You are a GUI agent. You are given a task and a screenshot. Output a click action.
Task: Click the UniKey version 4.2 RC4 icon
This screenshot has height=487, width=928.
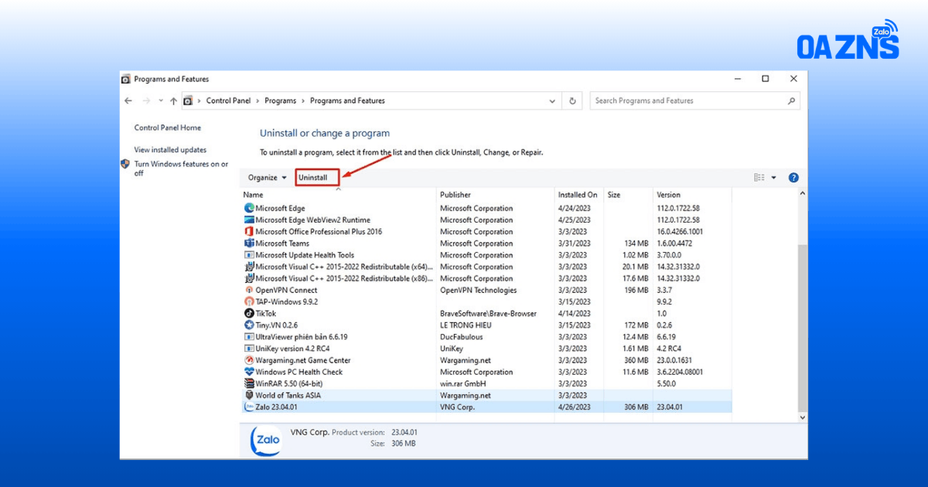coord(249,349)
